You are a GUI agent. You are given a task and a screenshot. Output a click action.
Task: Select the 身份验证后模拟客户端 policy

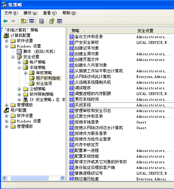(95, 168)
